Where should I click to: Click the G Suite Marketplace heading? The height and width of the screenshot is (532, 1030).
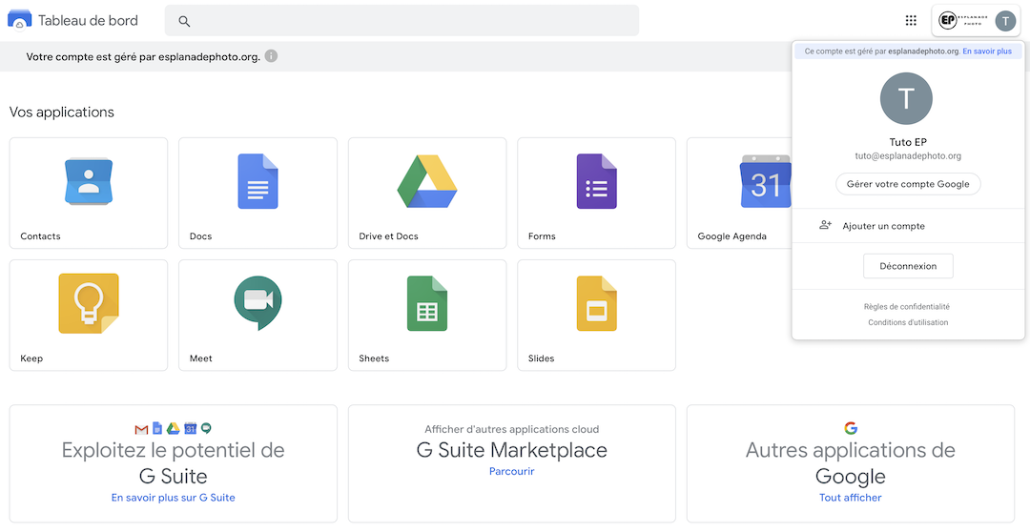[512, 450]
